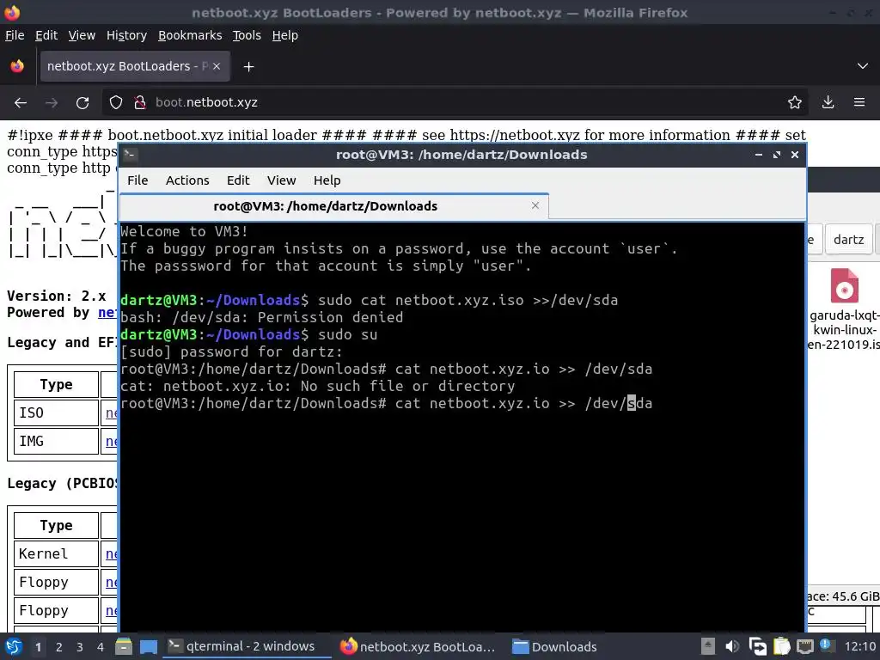880x660 pixels.
Task: Click the dartz path button in file manager
Action: (x=848, y=240)
